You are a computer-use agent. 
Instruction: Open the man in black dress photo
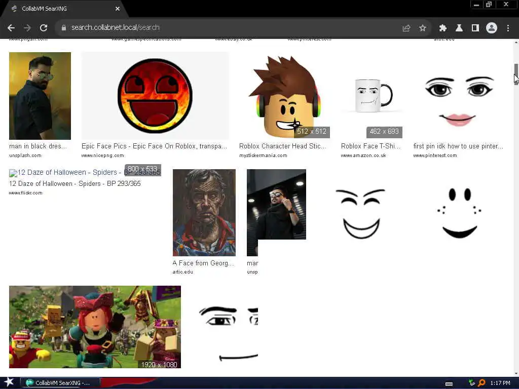(x=40, y=96)
